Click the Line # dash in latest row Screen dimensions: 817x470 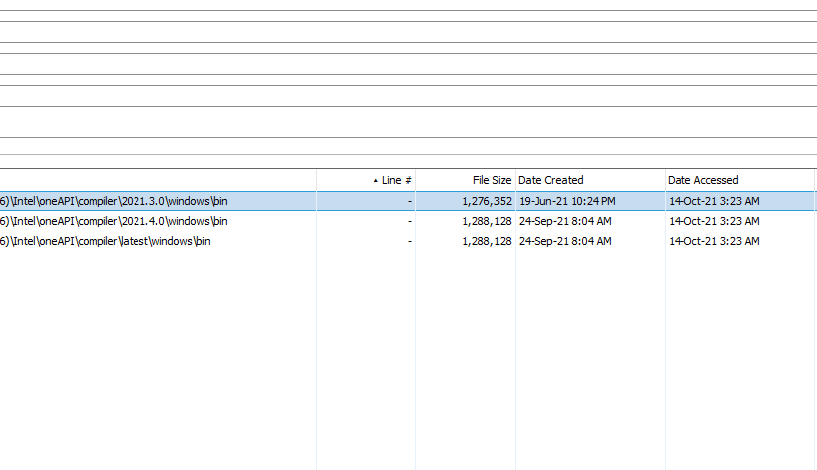(409, 241)
